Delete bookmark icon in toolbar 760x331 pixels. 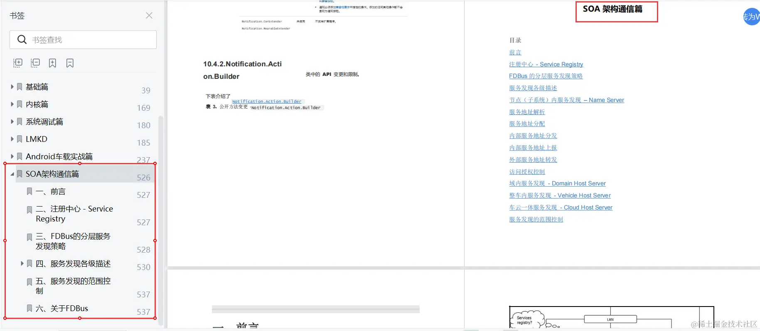tap(70, 63)
